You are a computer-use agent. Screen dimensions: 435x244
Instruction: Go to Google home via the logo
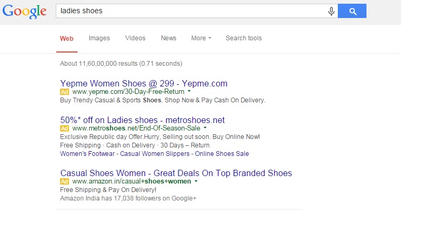24,12
